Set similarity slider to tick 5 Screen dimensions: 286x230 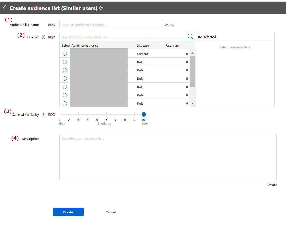pyautogui.click(x=97, y=114)
